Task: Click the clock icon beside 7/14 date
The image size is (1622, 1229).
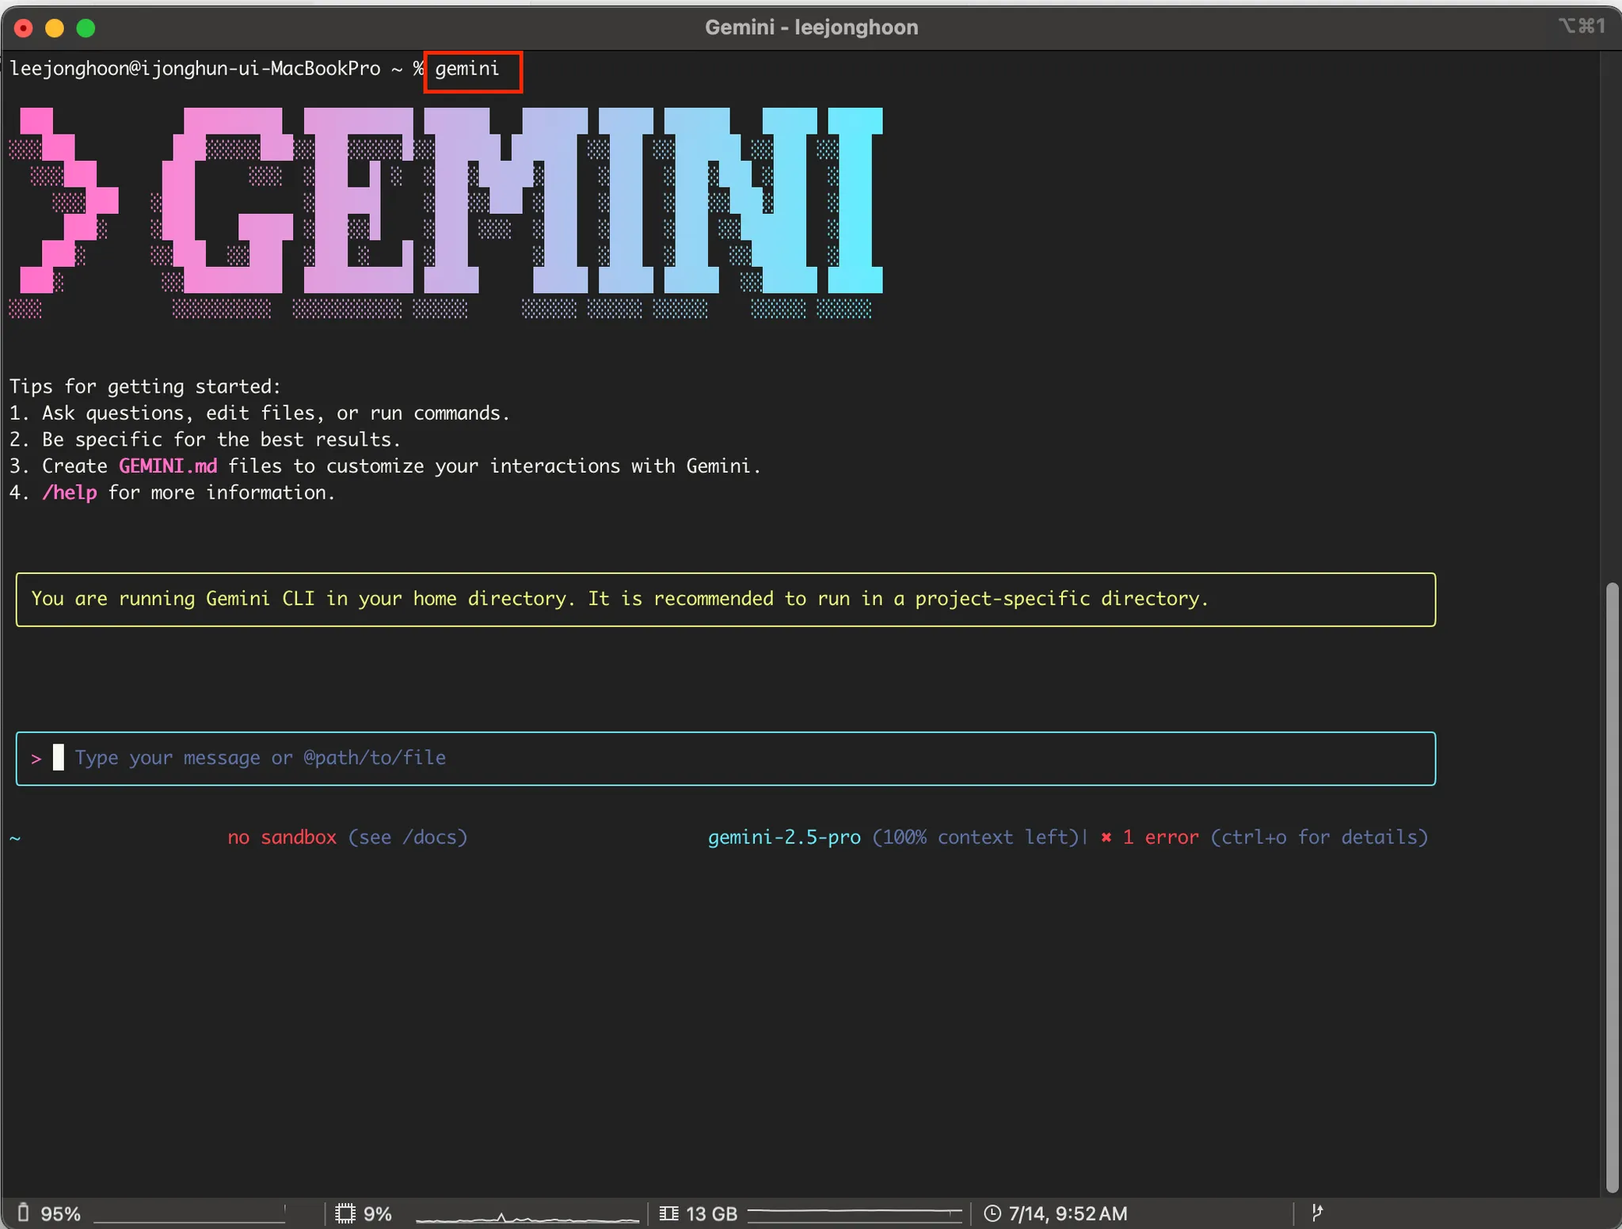Action: pyautogui.click(x=992, y=1213)
